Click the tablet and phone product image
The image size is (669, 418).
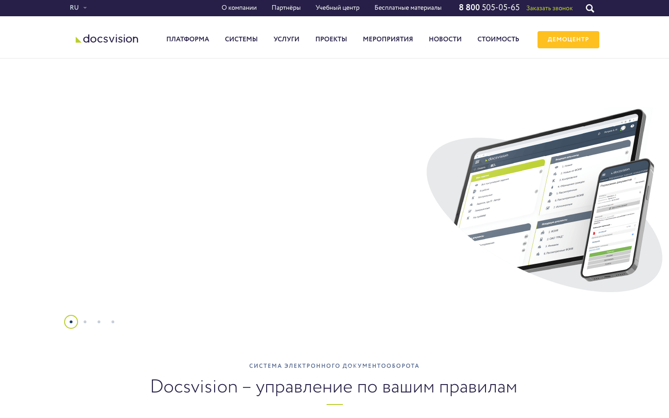[x=544, y=200]
